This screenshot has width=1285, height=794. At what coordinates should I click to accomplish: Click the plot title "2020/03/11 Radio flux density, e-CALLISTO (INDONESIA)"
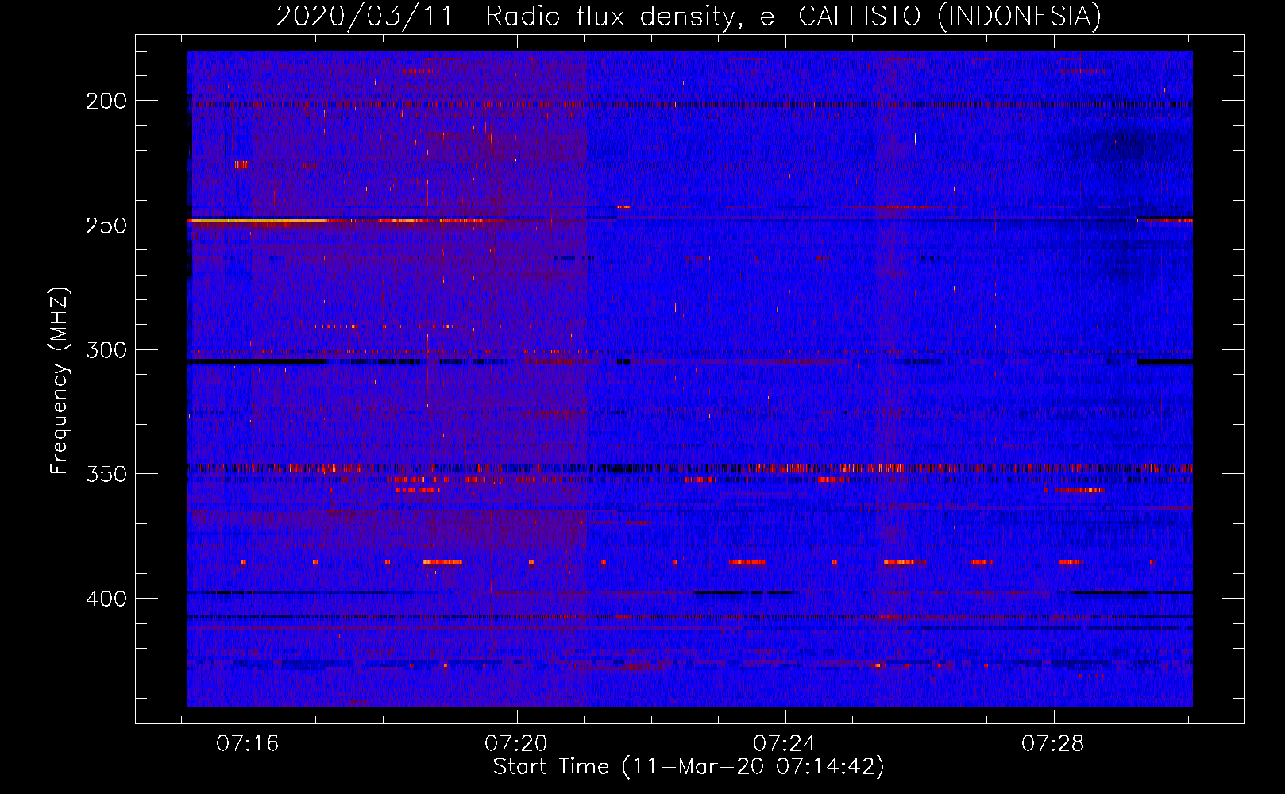[x=689, y=16]
